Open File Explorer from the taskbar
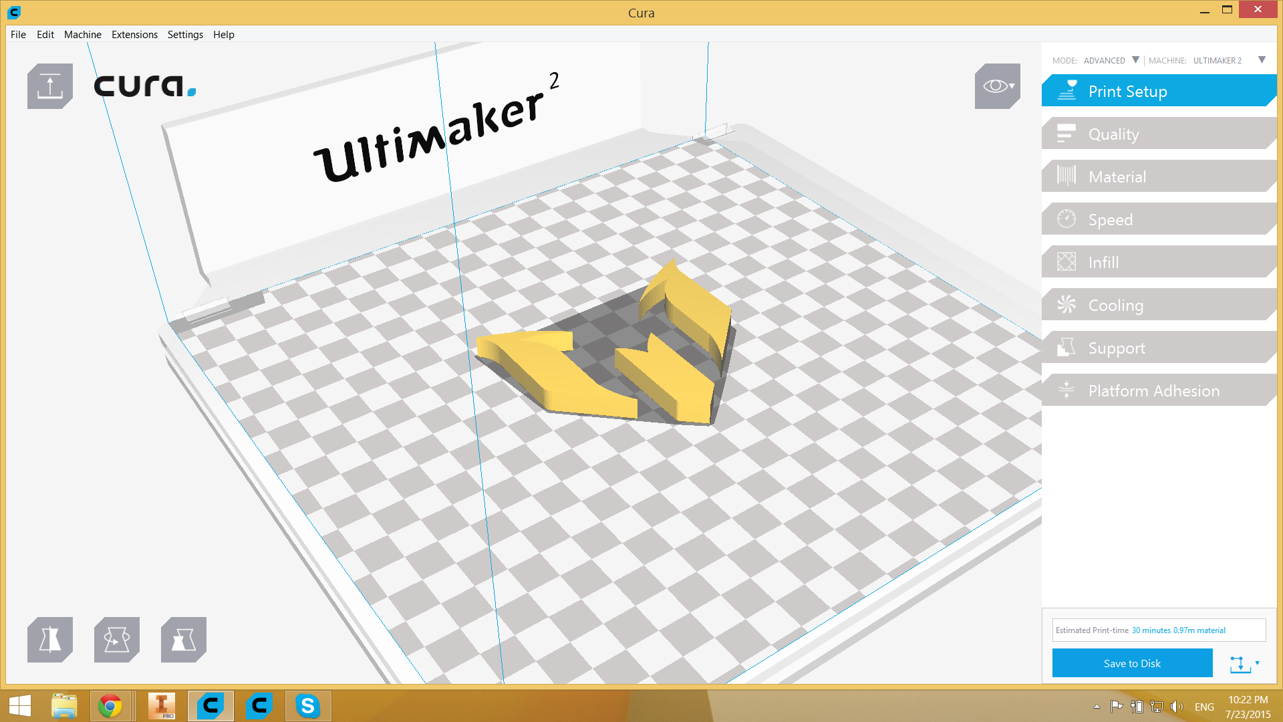Viewport: 1283px width, 722px height. coord(64,706)
